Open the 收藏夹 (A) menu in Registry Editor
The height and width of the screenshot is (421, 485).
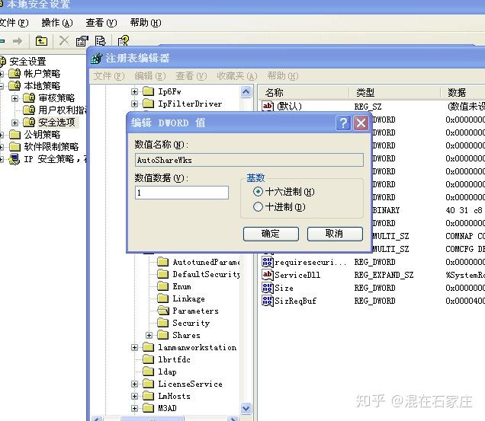[237, 76]
